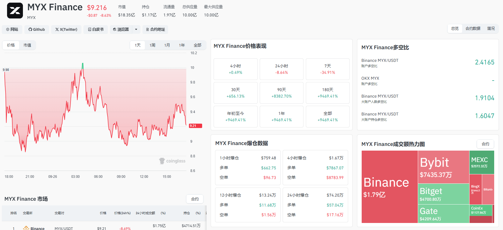The height and width of the screenshot is (230, 503).
Task: Switch to the 合约数据 tab
Action: [473, 28]
